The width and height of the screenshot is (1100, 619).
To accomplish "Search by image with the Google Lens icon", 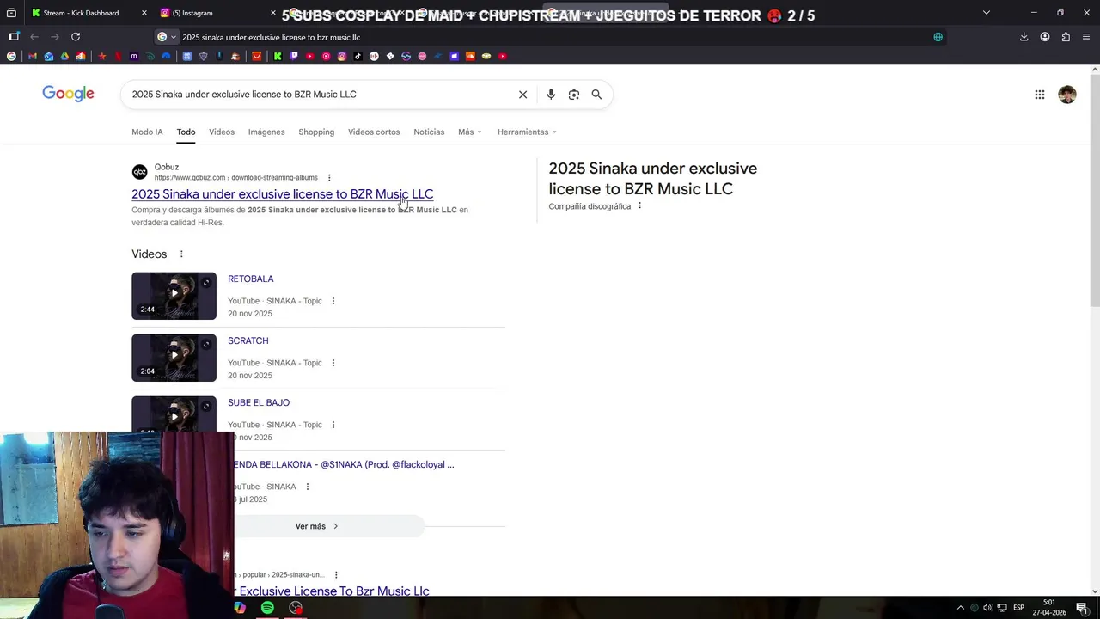I will pyautogui.click(x=574, y=95).
